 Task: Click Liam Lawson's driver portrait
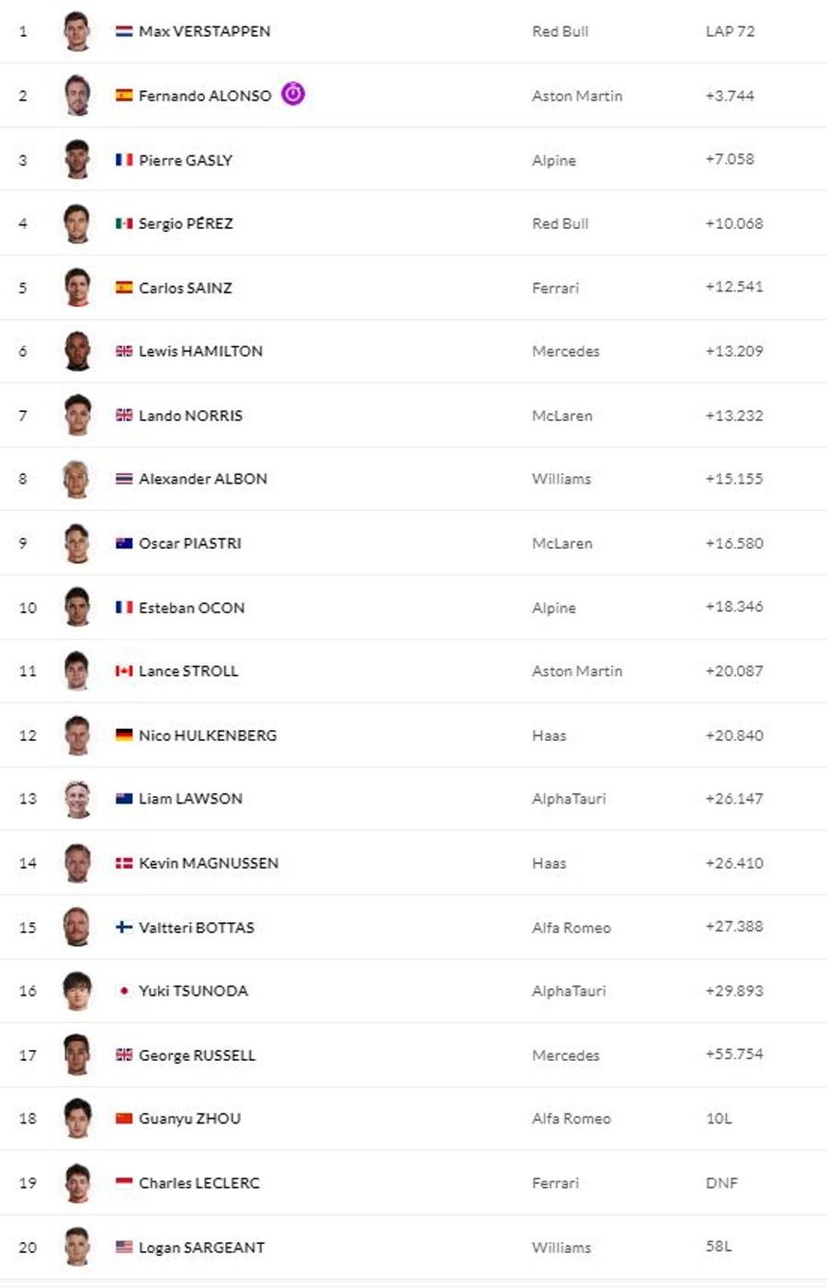(77, 799)
